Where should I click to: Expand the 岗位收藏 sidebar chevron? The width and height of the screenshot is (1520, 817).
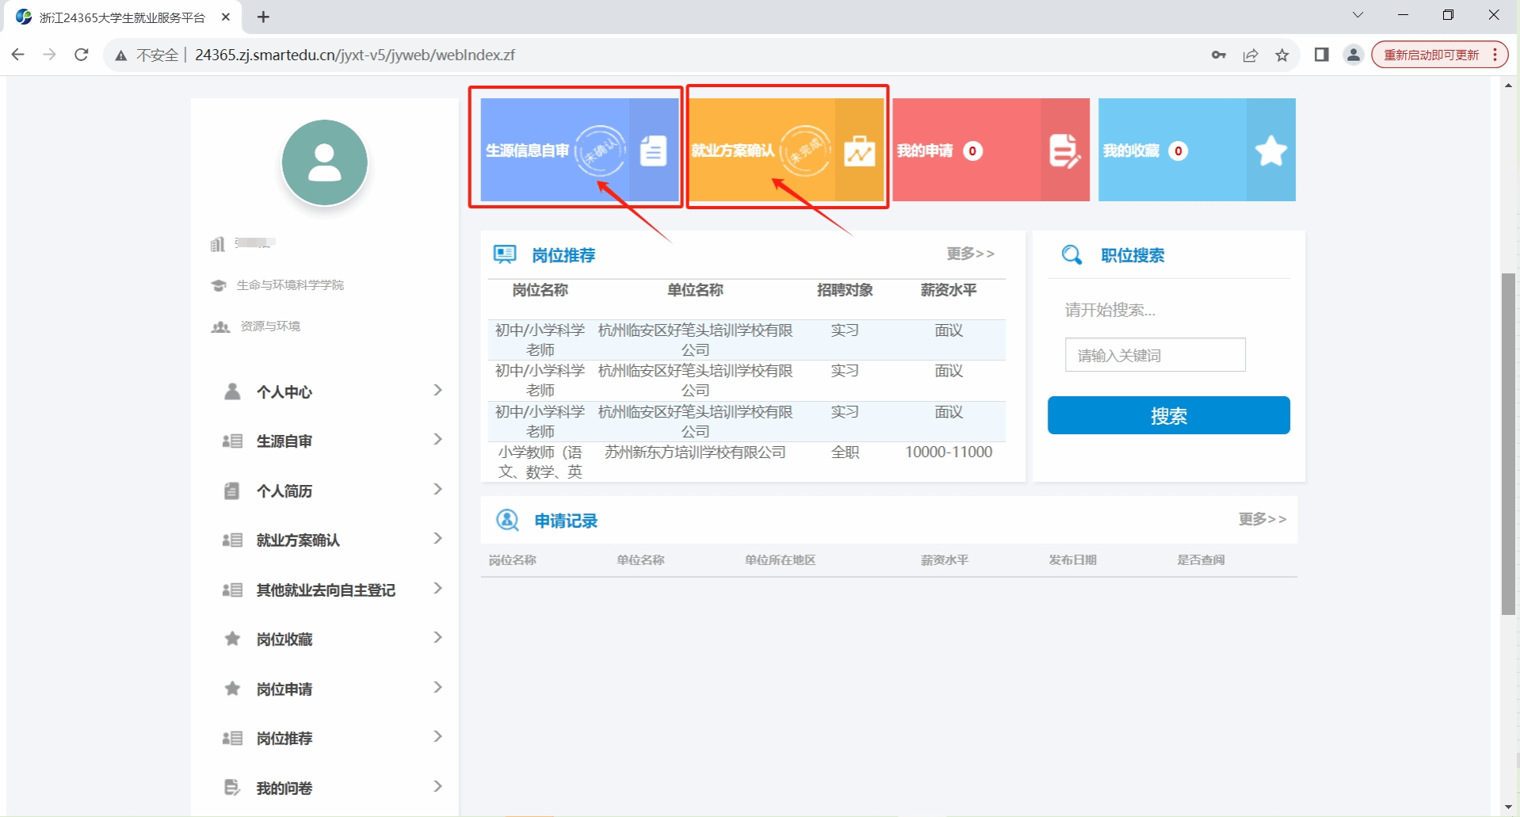[437, 638]
